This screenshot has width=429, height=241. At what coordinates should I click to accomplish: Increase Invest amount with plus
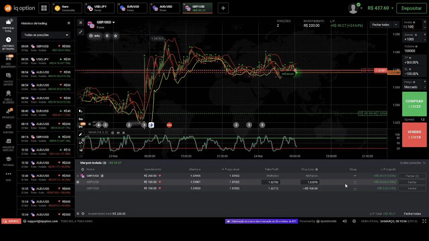(425, 22)
